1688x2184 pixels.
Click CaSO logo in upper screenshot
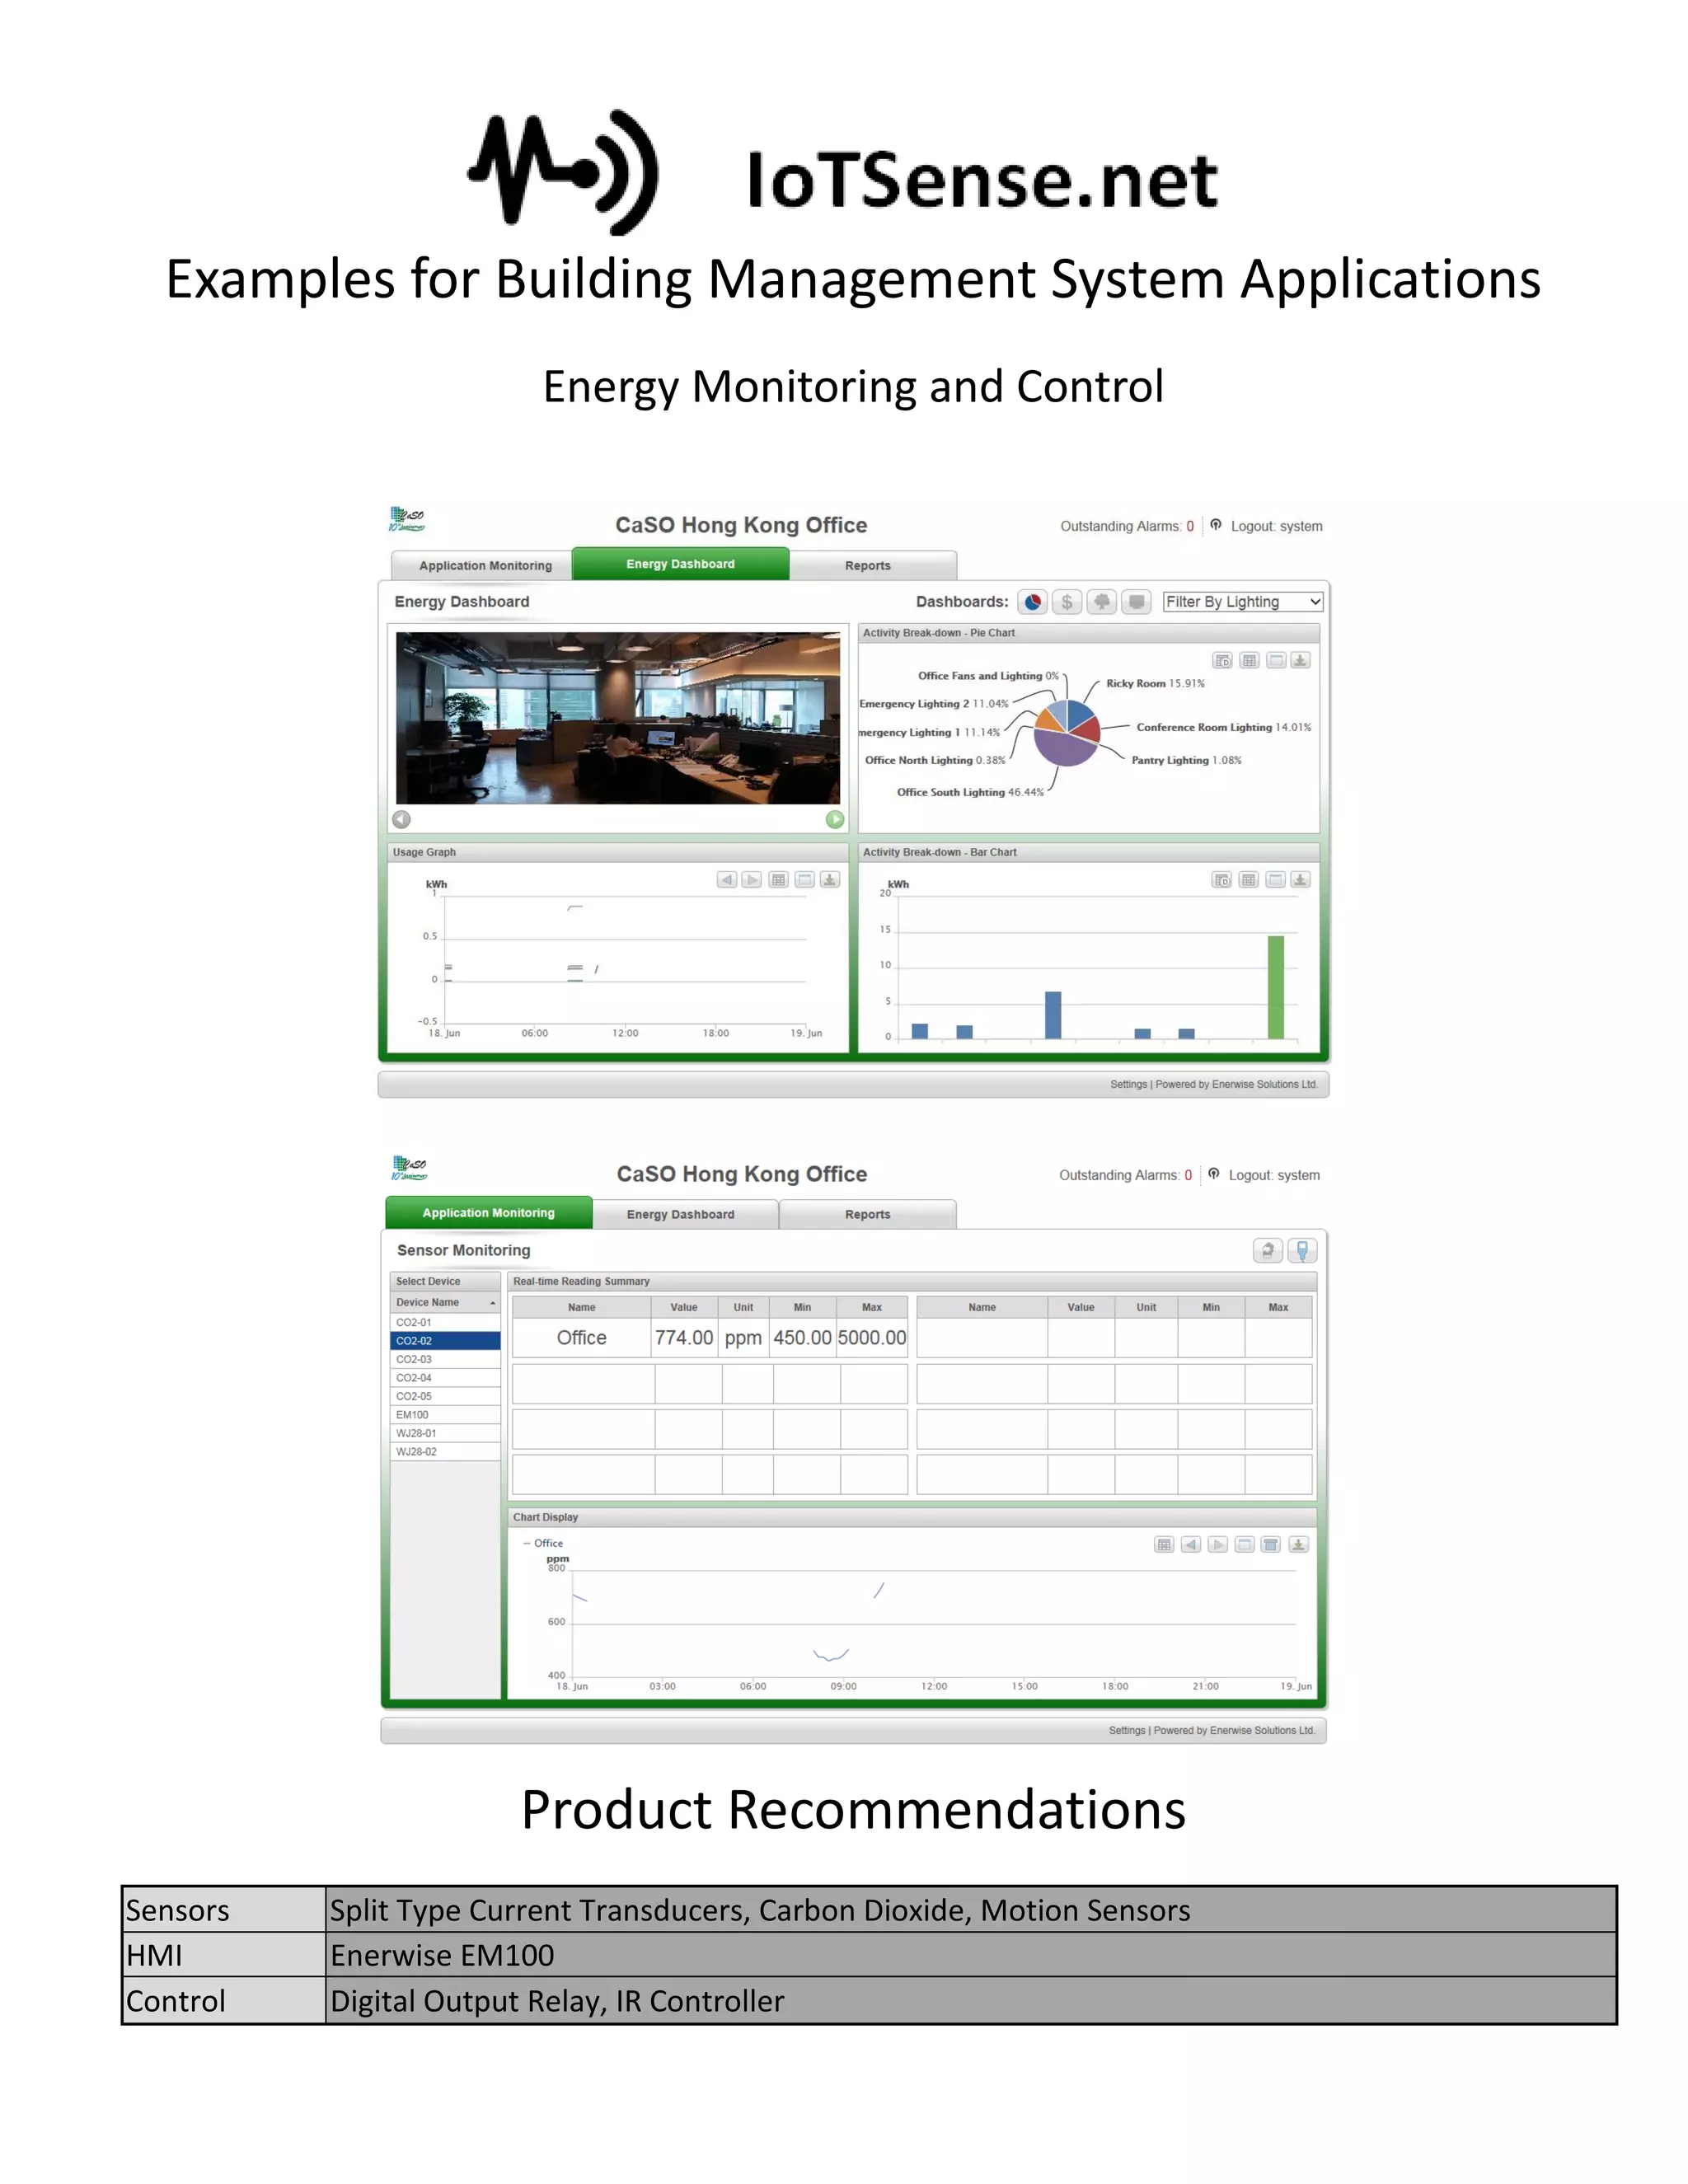pyautogui.click(x=407, y=519)
